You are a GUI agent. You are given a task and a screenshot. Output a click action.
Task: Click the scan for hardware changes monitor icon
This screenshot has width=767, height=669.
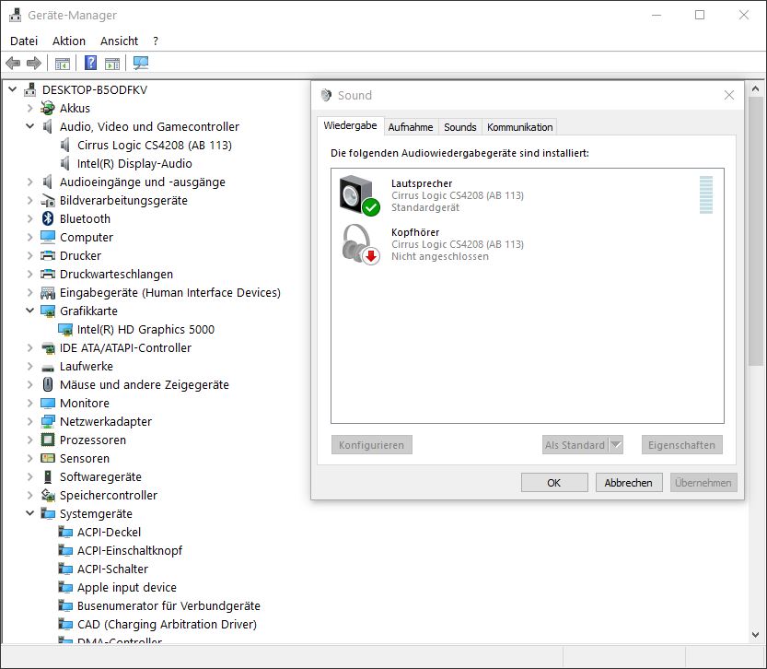click(x=141, y=64)
